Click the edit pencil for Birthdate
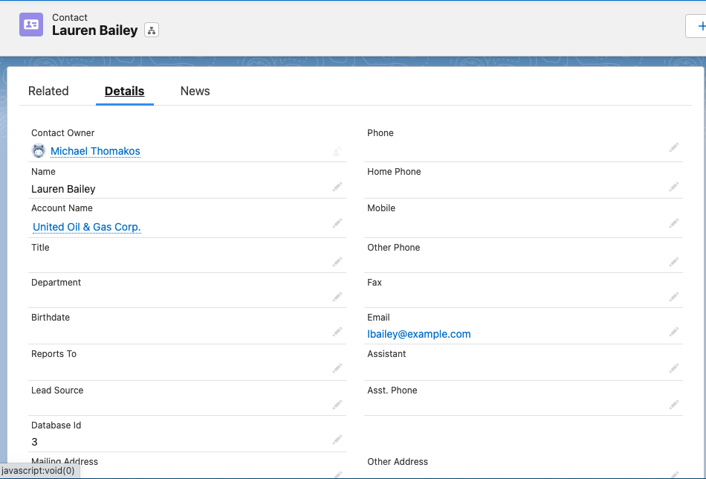The width and height of the screenshot is (706, 479). click(337, 332)
